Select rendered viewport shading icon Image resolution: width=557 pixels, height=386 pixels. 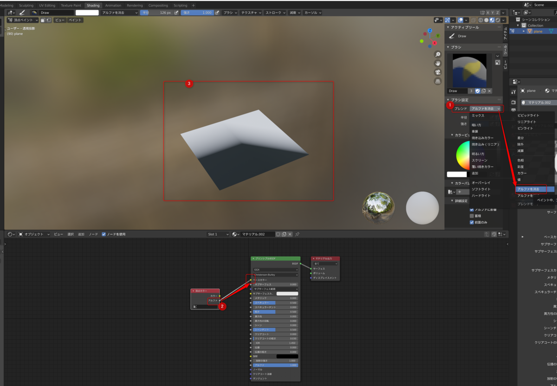coord(498,20)
